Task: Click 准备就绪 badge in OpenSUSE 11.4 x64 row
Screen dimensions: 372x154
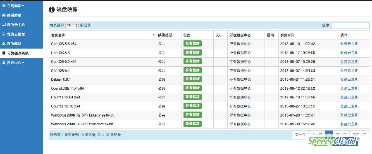Action: point(192,88)
